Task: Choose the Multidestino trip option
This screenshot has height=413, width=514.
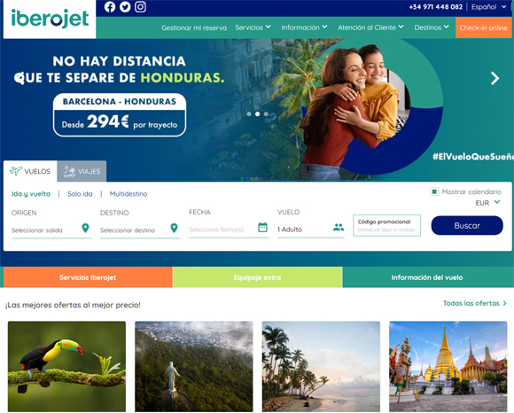Action: (128, 194)
